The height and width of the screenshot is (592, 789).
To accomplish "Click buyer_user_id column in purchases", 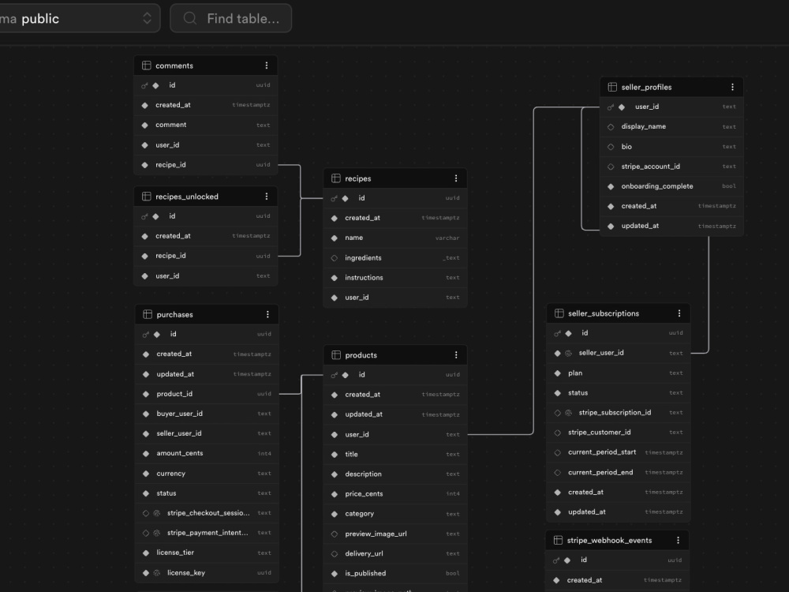I will point(207,414).
